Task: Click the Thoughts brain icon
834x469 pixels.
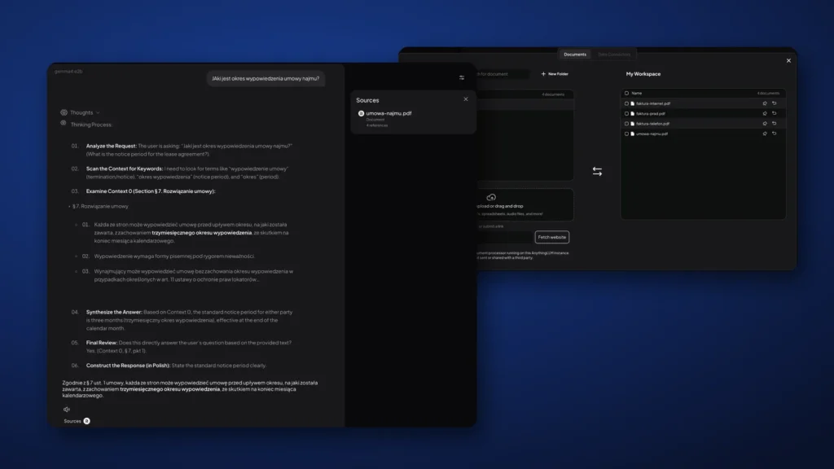Action: coord(64,112)
